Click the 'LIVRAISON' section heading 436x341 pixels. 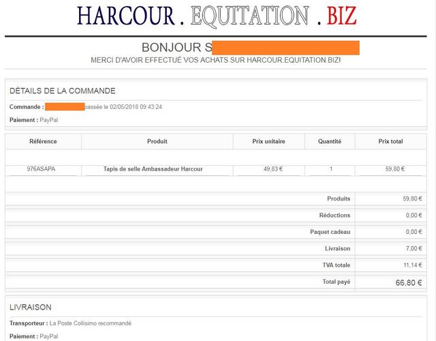[x=31, y=308]
